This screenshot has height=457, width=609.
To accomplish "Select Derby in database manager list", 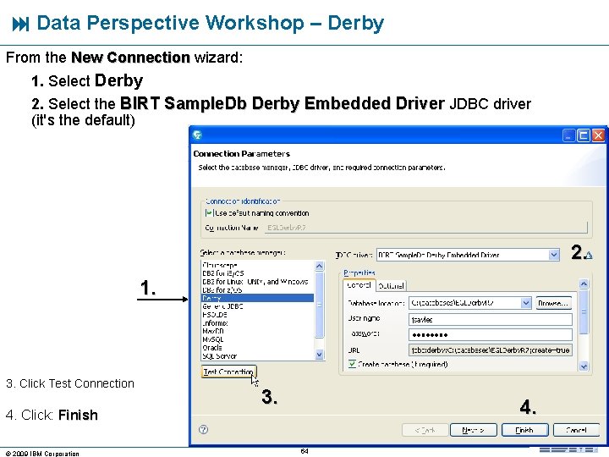I will click(257, 298).
